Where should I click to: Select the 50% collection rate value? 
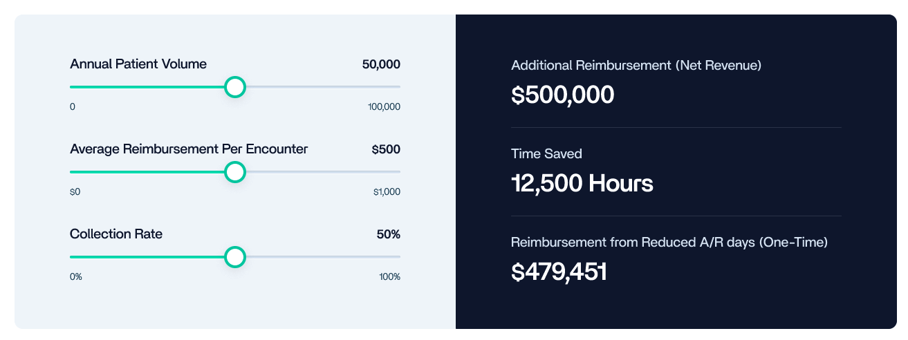tap(389, 234)
